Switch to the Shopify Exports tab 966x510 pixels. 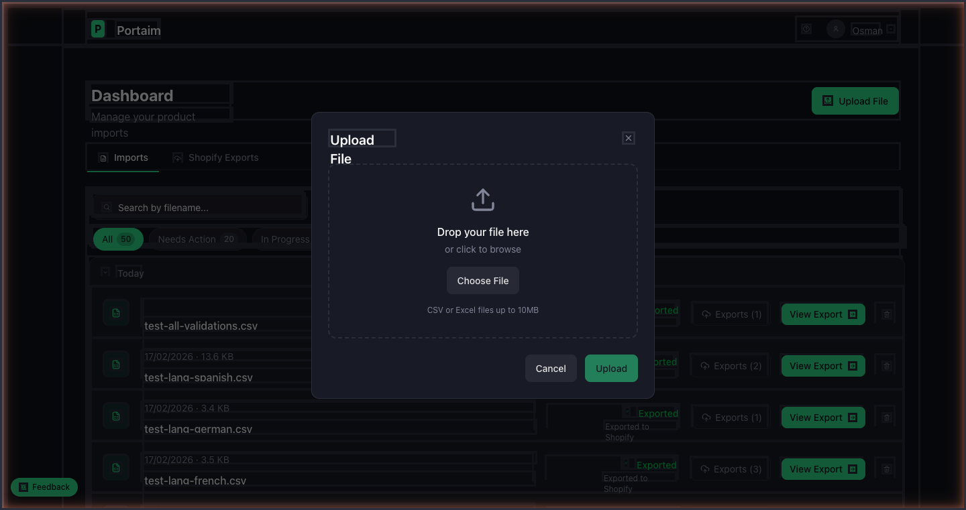coord(215,157)
